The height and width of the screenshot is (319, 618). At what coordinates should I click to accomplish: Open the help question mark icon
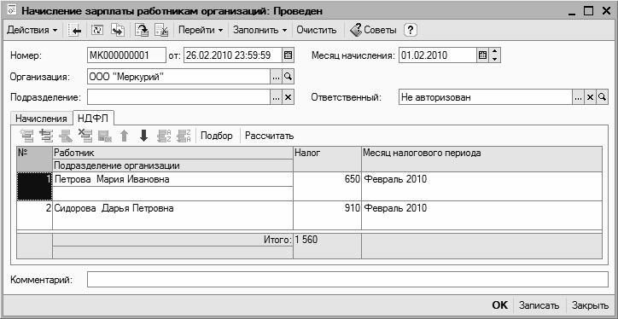411,30
